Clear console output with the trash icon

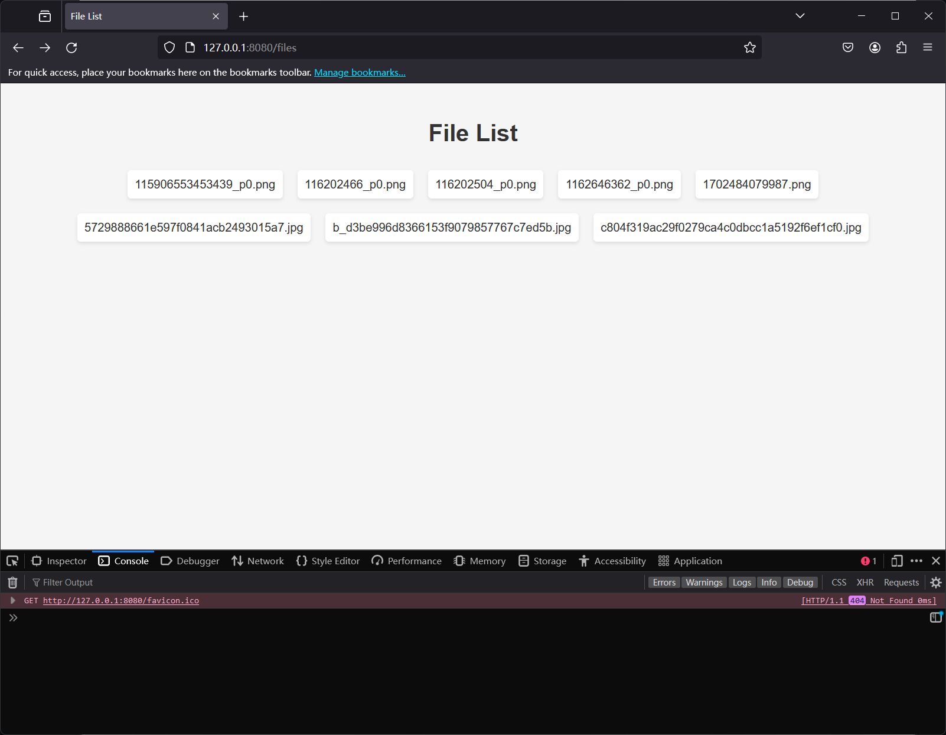tap(12, 583)
